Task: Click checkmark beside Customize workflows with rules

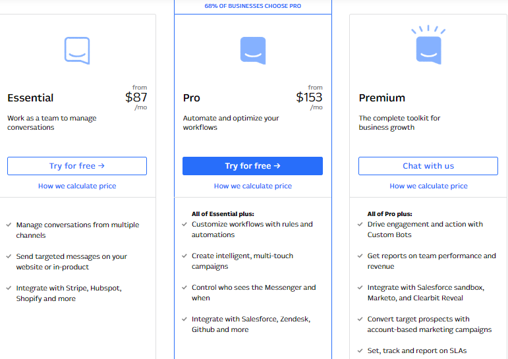Action: [184, 224]
